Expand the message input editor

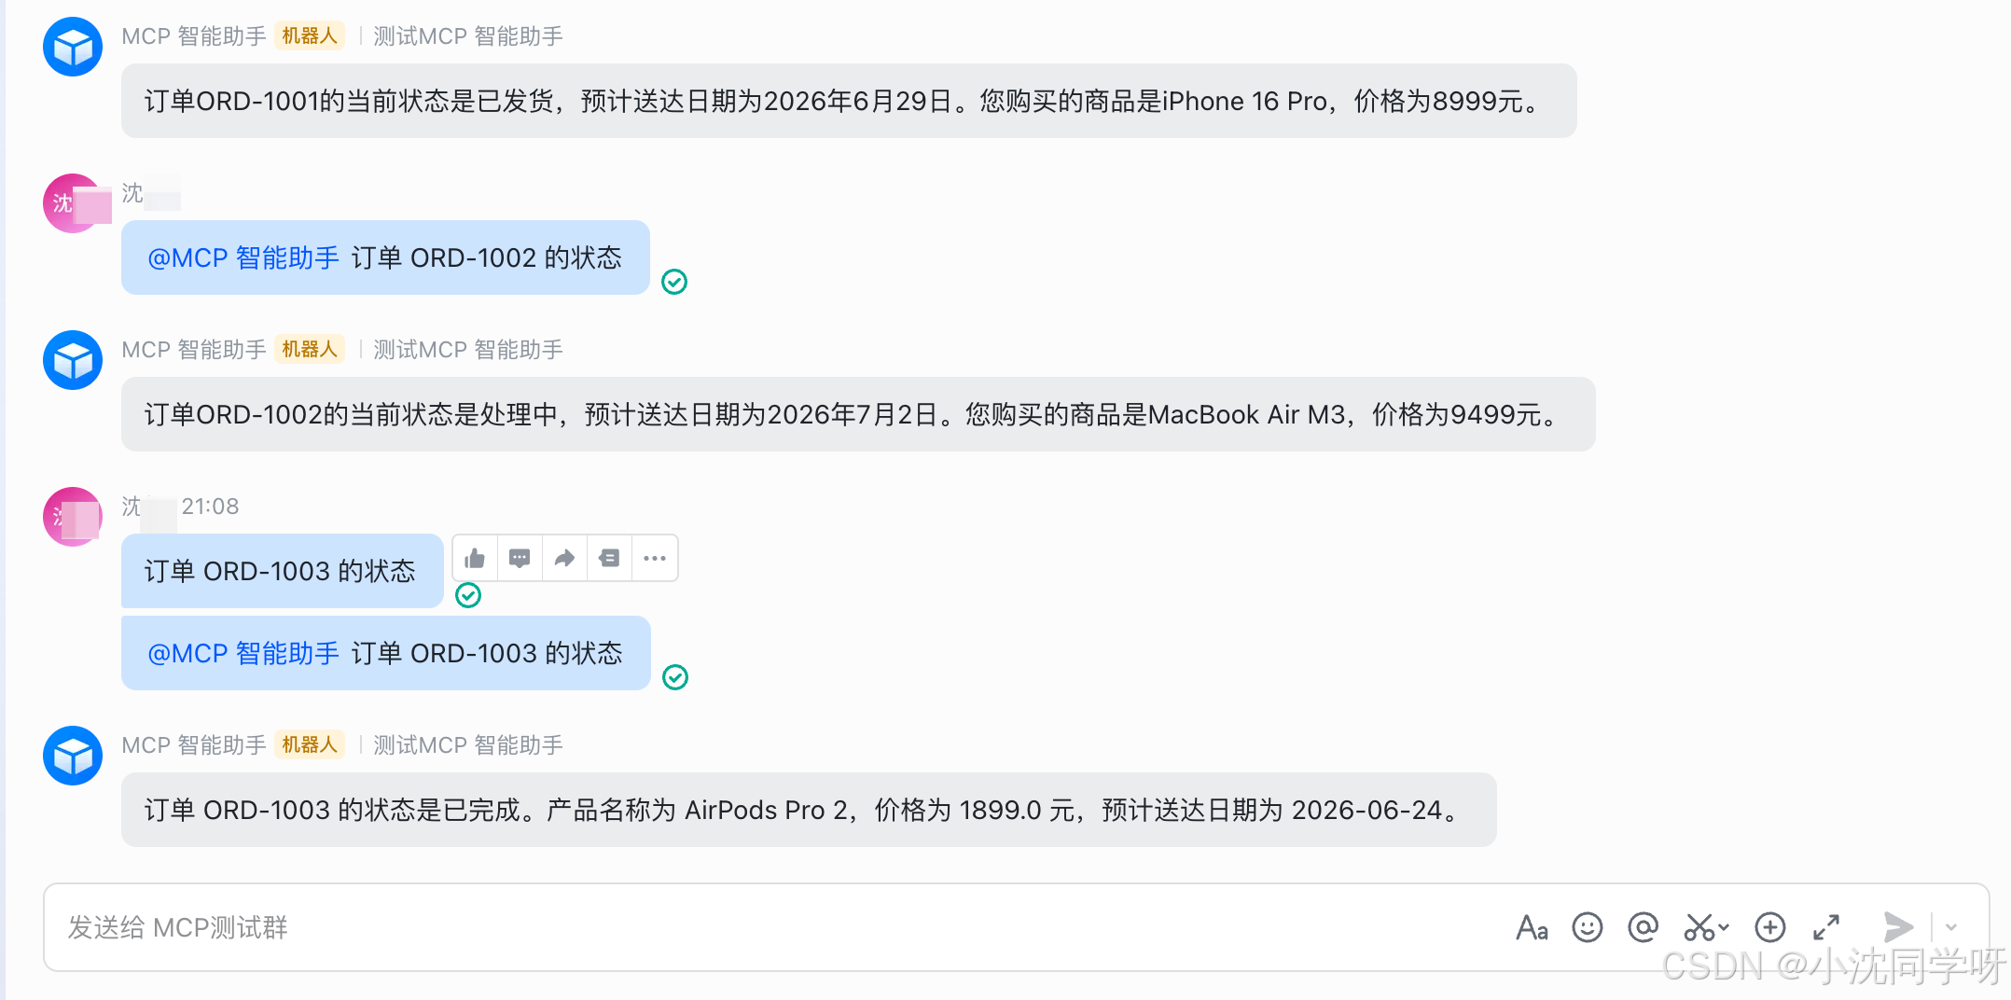[x=1825, y=927]
